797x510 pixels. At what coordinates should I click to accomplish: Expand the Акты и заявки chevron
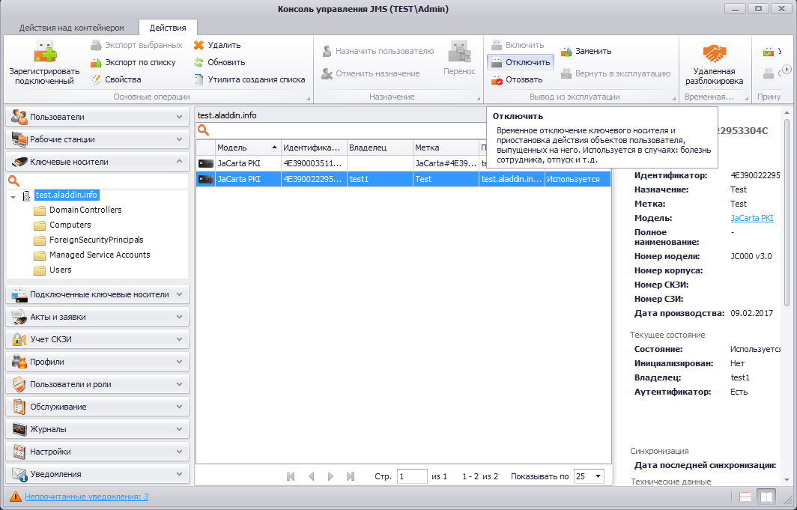coord(179,317)
